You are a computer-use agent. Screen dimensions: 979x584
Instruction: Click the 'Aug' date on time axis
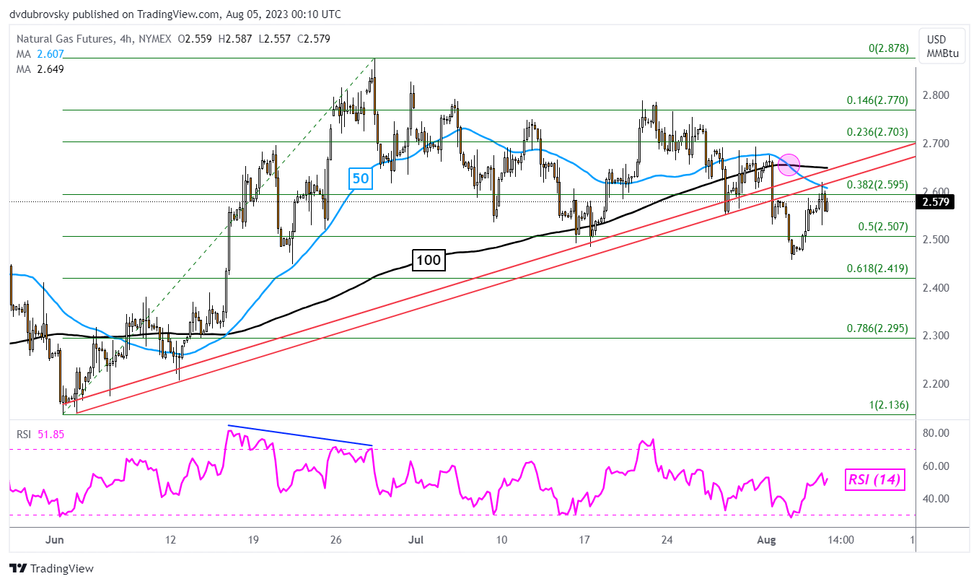pos(765,540)
